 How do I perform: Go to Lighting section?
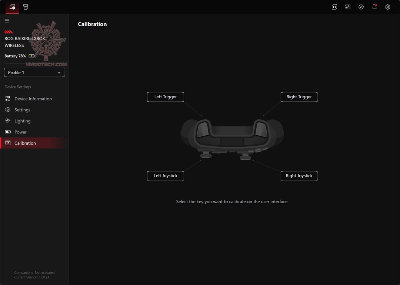(23, 121)
